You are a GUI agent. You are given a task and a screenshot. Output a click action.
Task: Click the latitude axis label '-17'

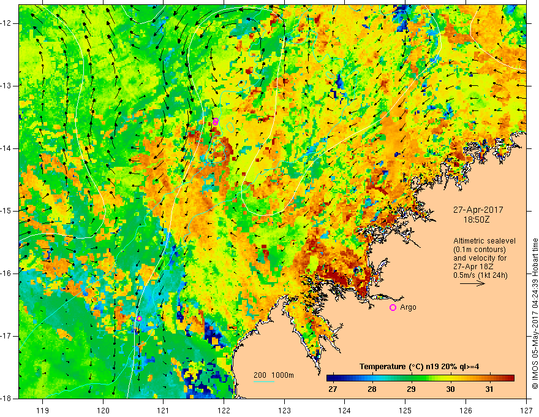[7, 336]
